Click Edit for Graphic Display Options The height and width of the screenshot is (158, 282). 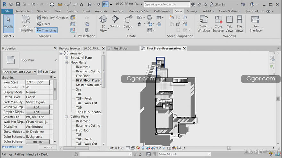[x=37, y=112]
